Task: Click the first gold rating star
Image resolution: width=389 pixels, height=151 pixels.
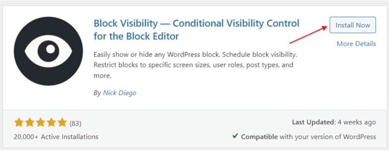Action: 19,123
